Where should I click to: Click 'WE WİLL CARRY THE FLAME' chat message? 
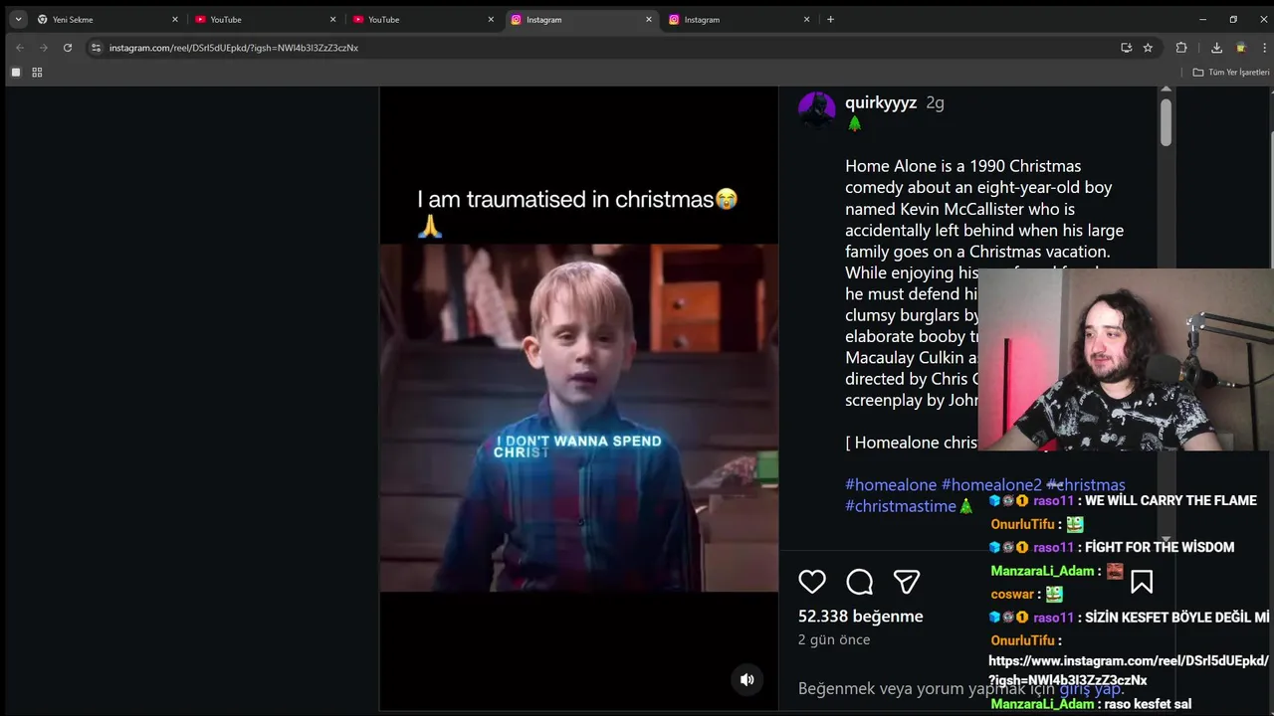coord(1170,500)
